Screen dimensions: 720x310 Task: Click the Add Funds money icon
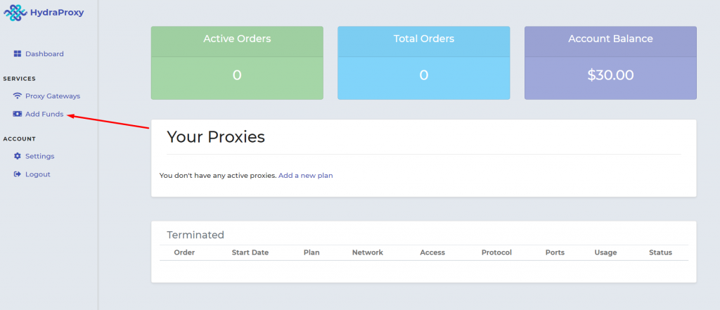coord(18,114)
